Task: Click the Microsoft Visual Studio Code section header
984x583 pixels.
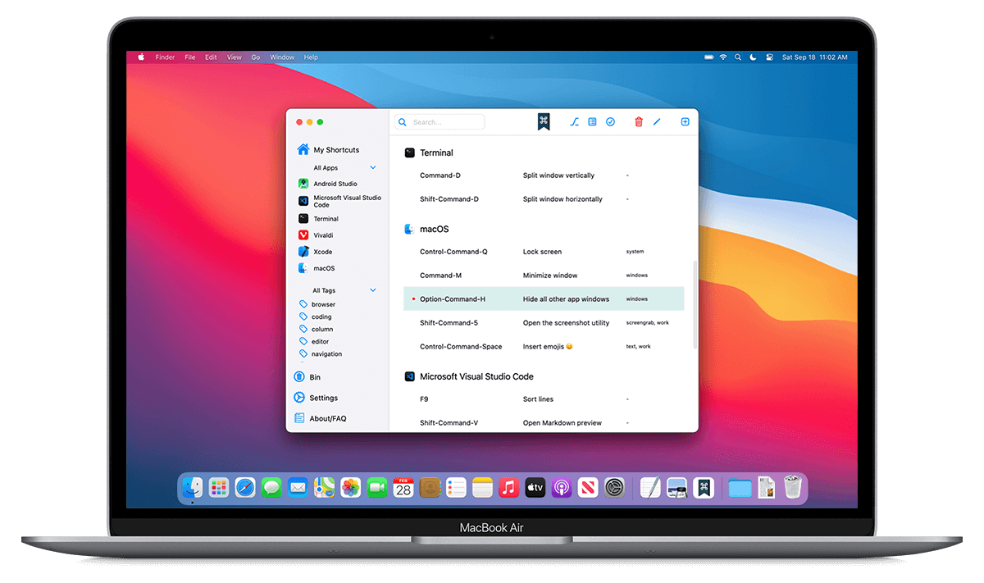Action: coord(469,376)
